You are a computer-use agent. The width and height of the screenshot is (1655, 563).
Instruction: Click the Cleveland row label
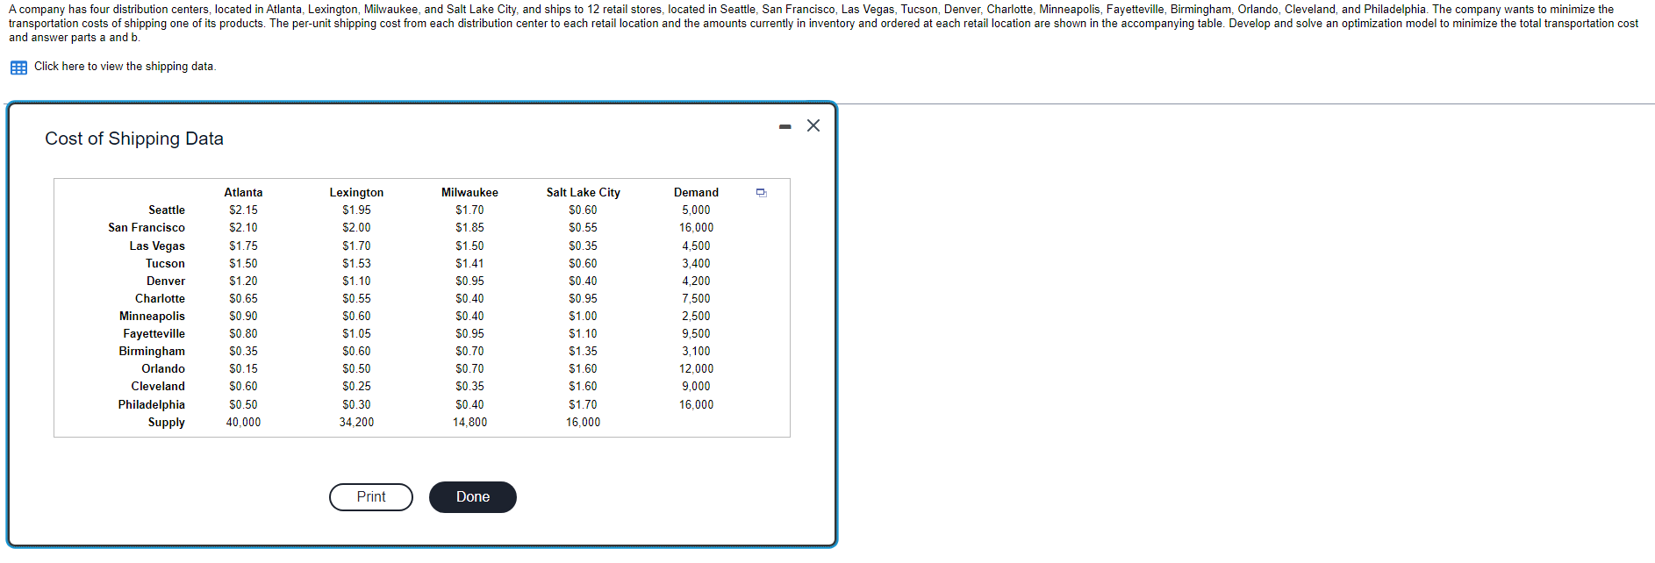[x=158, y=387]
